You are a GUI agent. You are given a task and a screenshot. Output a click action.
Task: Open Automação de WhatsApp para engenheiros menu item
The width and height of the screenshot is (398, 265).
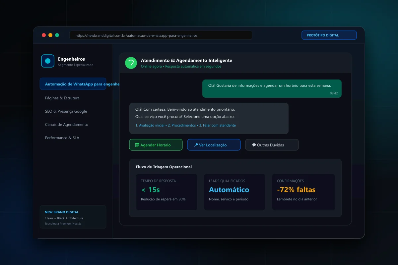(x=73, y=84)
